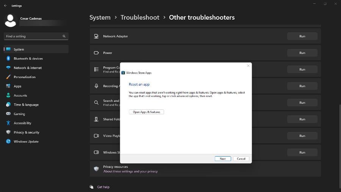Click the Cesar Cadenas account name
The image size is (341, 192).
click(x=31, y=18)
